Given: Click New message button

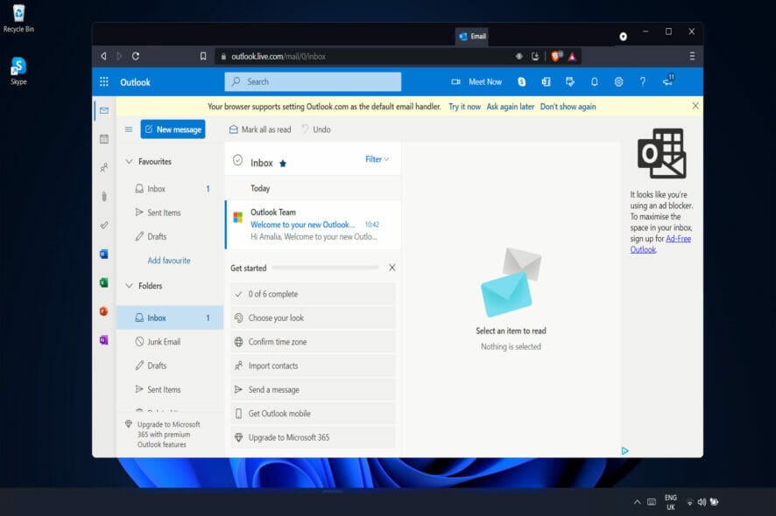Looking at the screenshot, I should click(173, 129).
